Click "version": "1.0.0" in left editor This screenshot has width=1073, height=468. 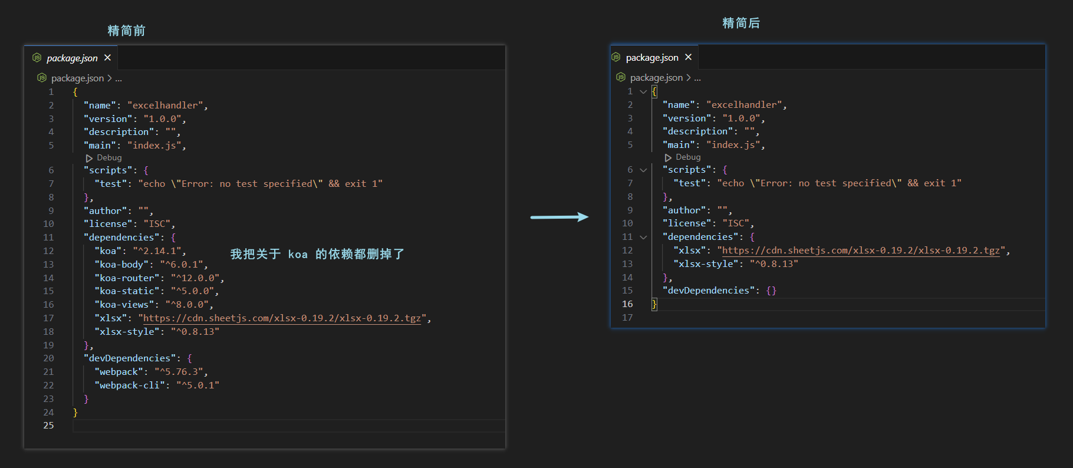[x=135, y=119]
